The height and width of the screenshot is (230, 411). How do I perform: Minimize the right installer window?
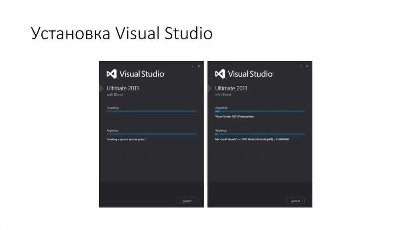[x=301, y=66]
